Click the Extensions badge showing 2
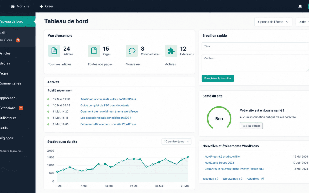309x193 pixels. click(21, 108)
